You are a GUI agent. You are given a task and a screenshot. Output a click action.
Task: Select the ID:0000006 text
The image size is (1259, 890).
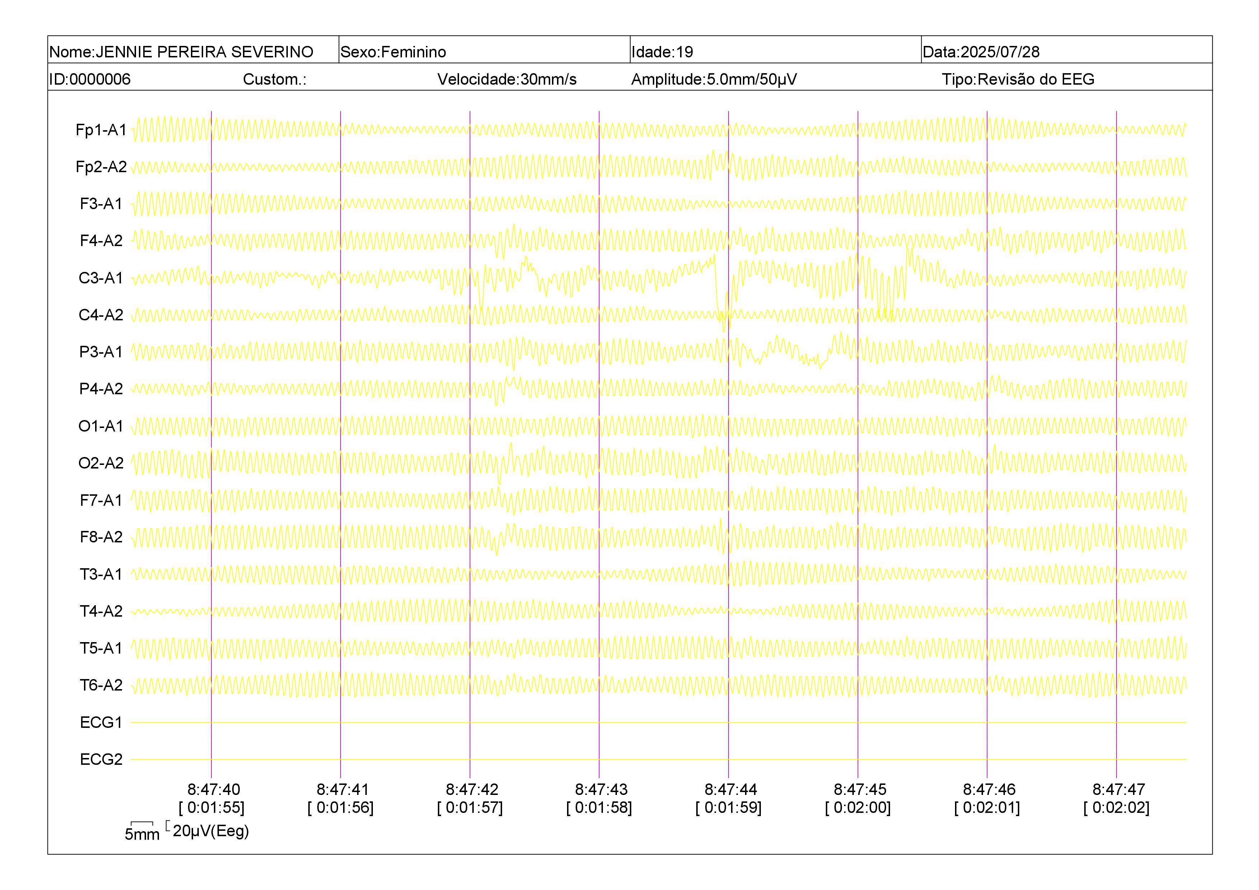pyautogui.click(x=90, y=80)
